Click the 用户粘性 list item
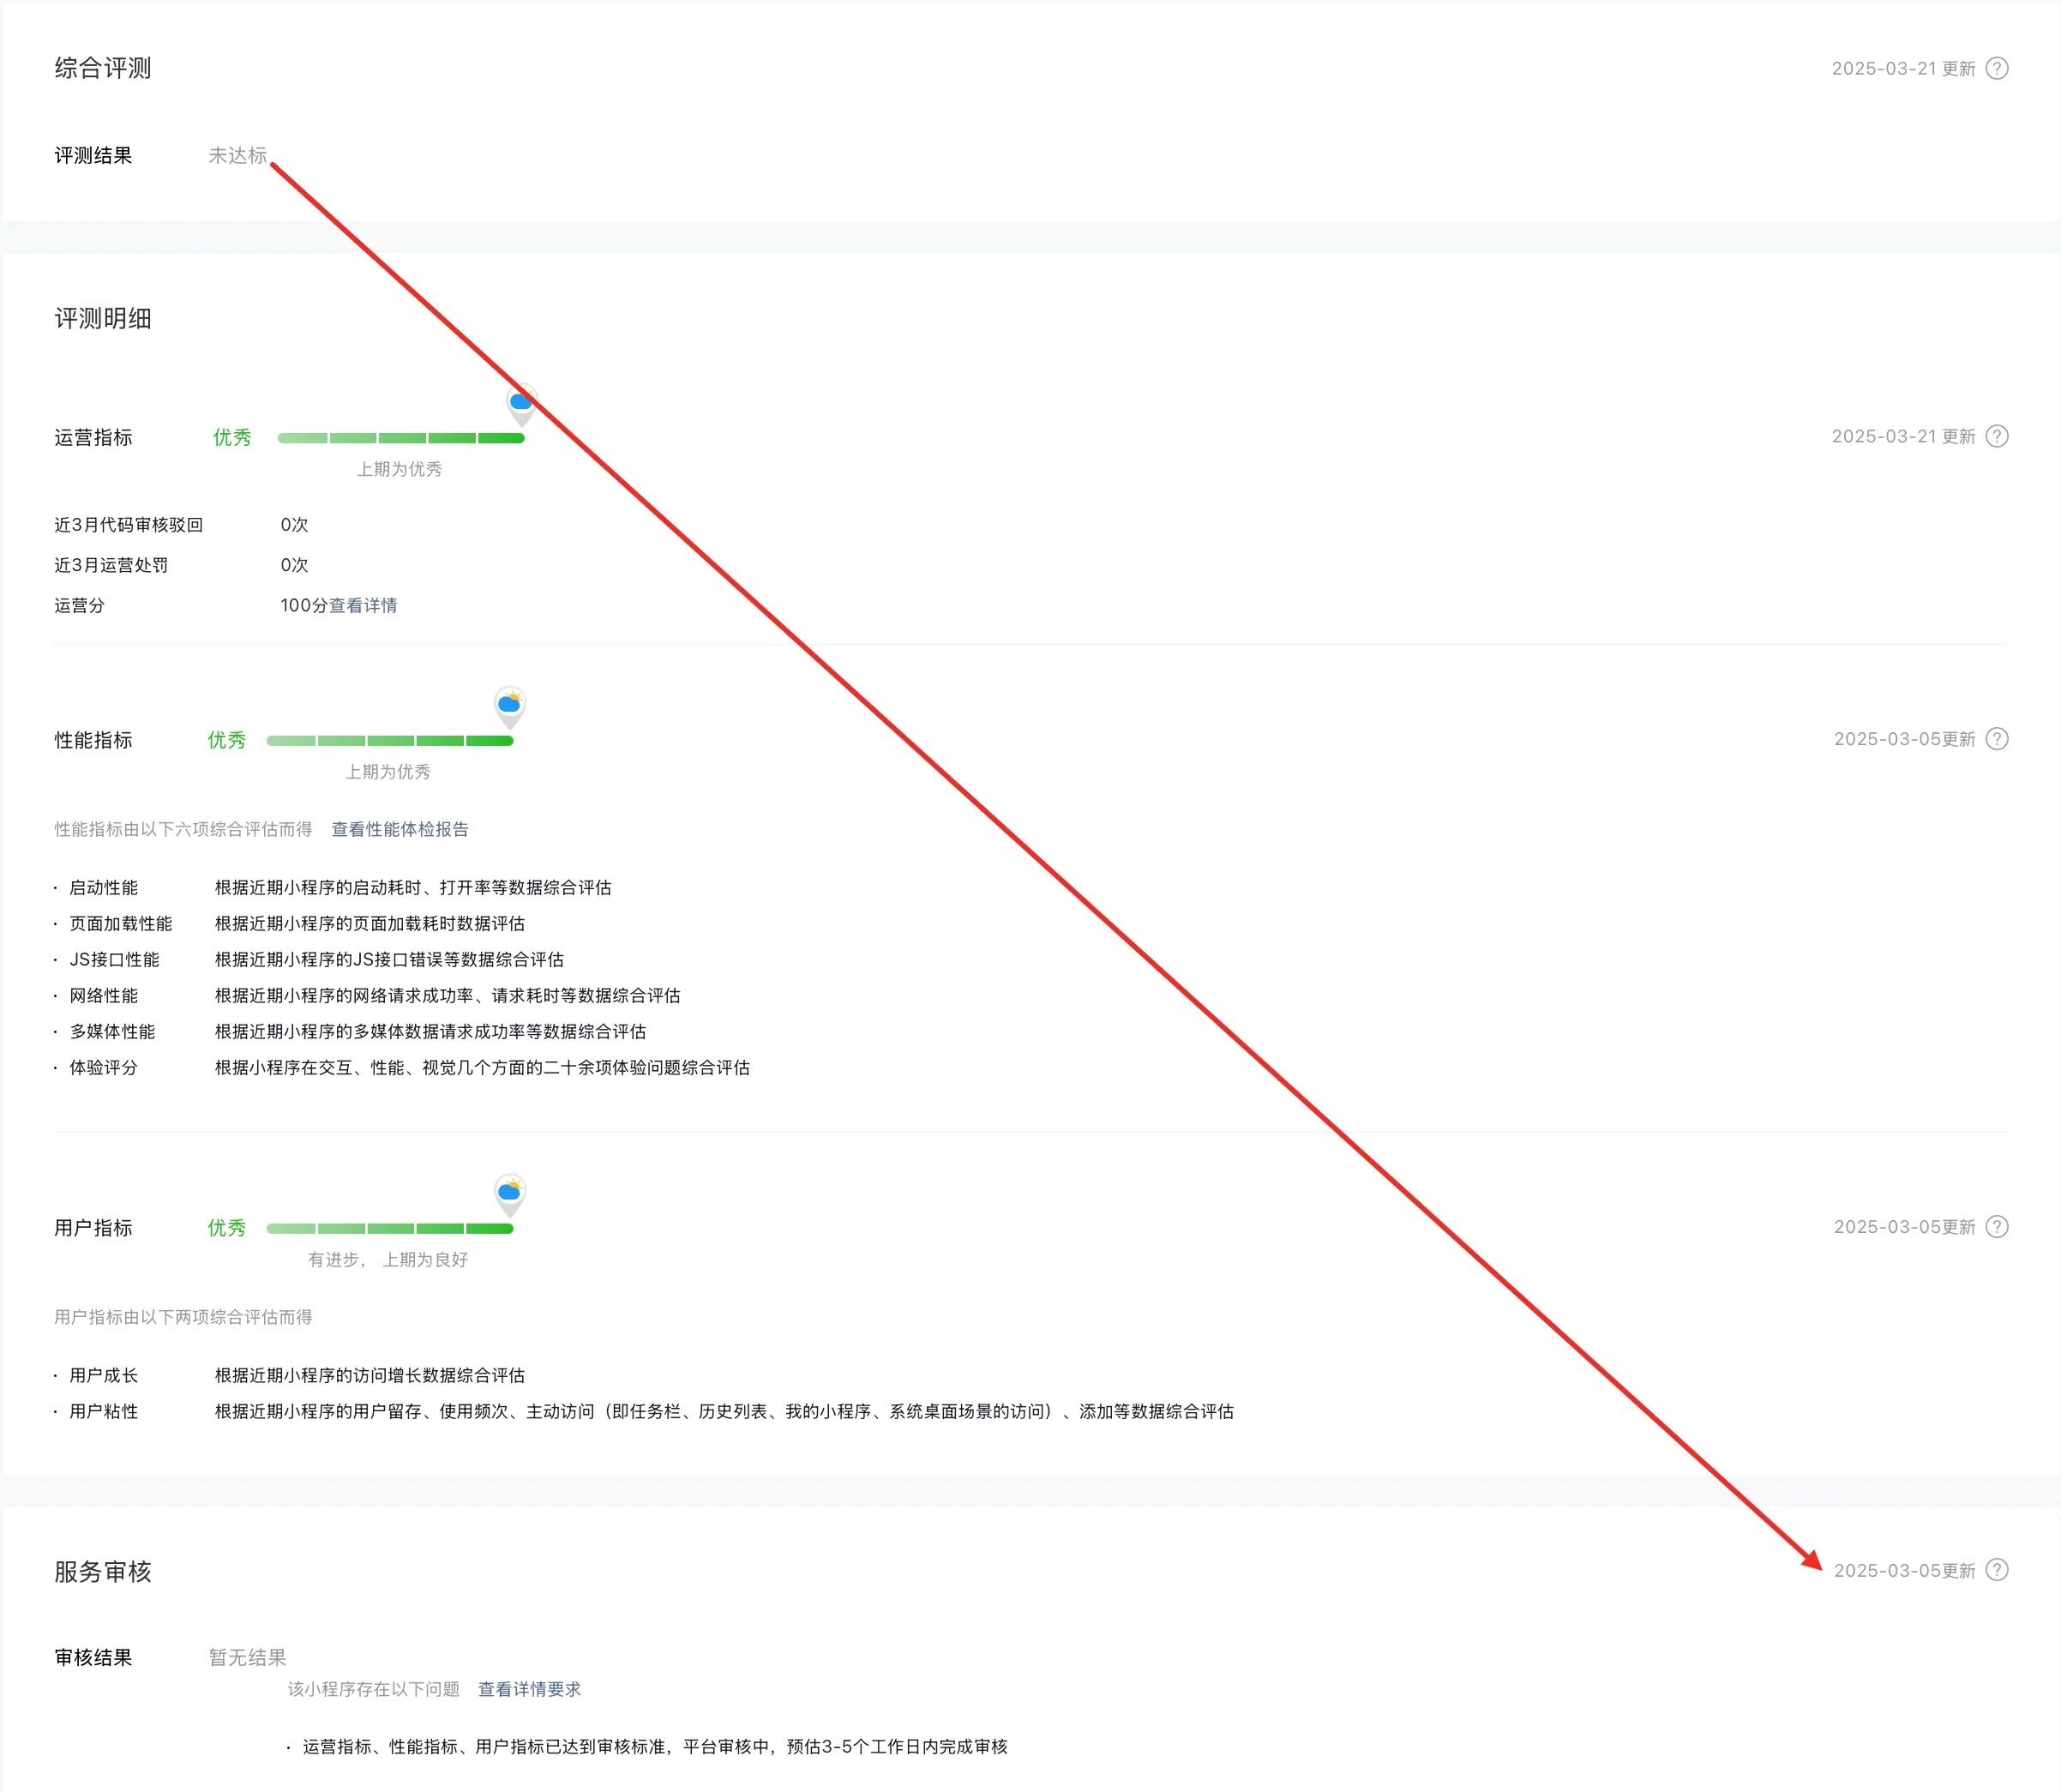 (x=103, y=1412)
